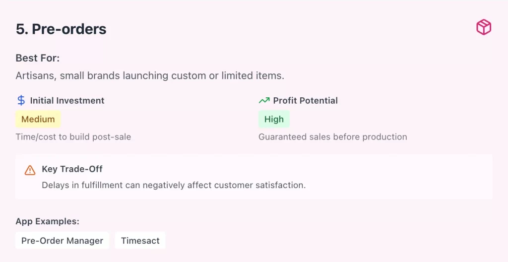Click the App Examples label

click(x=48, y=221)
